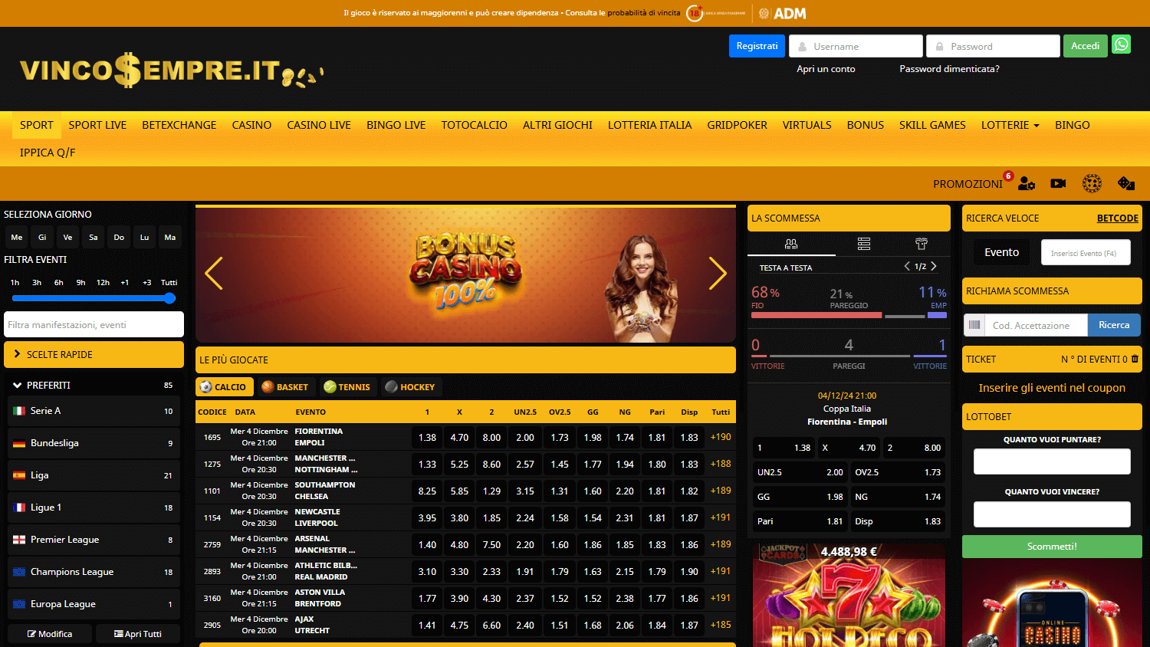Open Password dimenticata link

(949, 69)
